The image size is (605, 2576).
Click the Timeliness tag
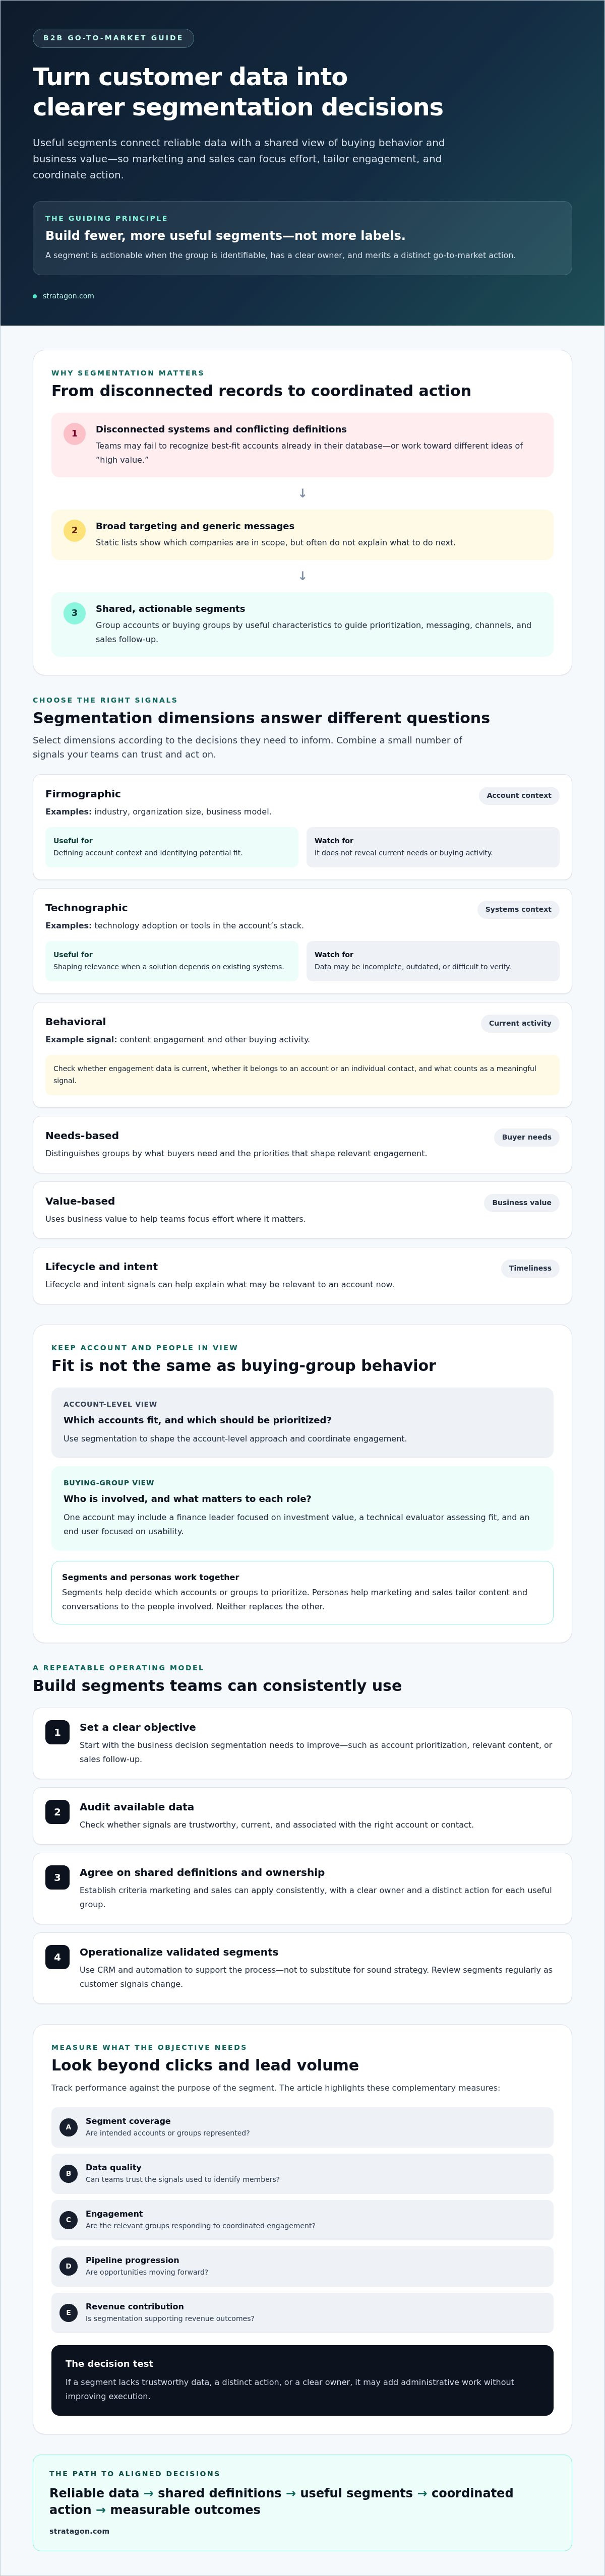(530, 1269)
